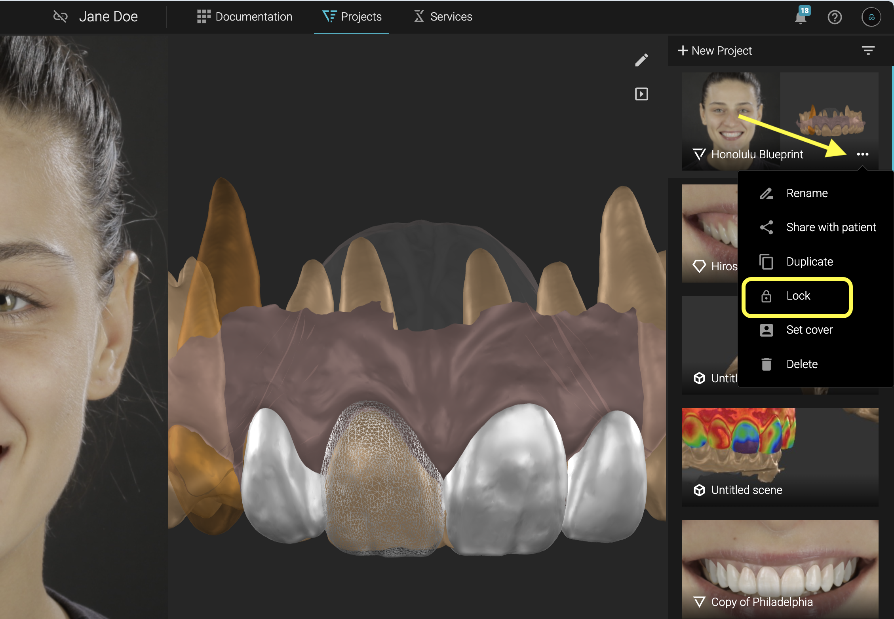Click the New Project button
Viewport: 894px width, 619px height.
(715, 51)
